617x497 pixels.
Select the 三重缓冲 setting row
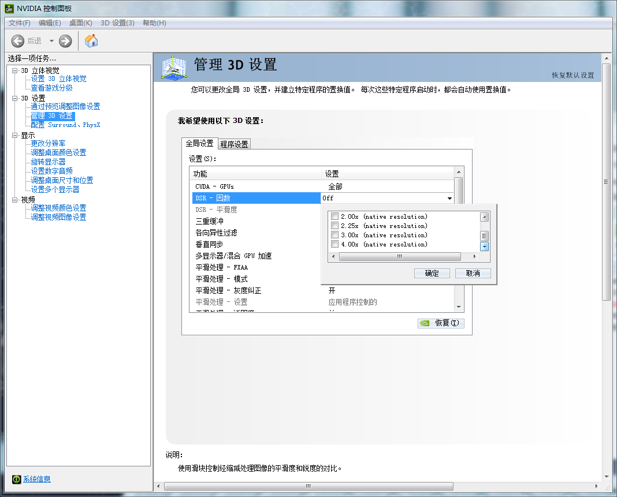pos(256,221)
